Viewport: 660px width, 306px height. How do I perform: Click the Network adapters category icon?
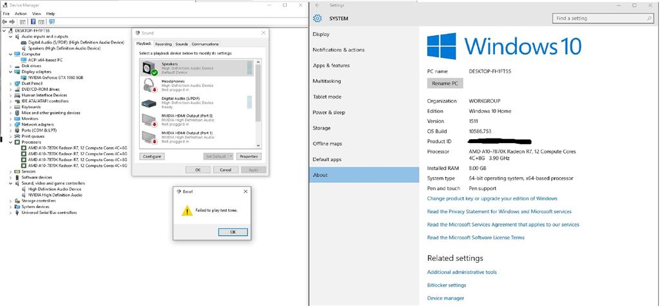[17, 124]
